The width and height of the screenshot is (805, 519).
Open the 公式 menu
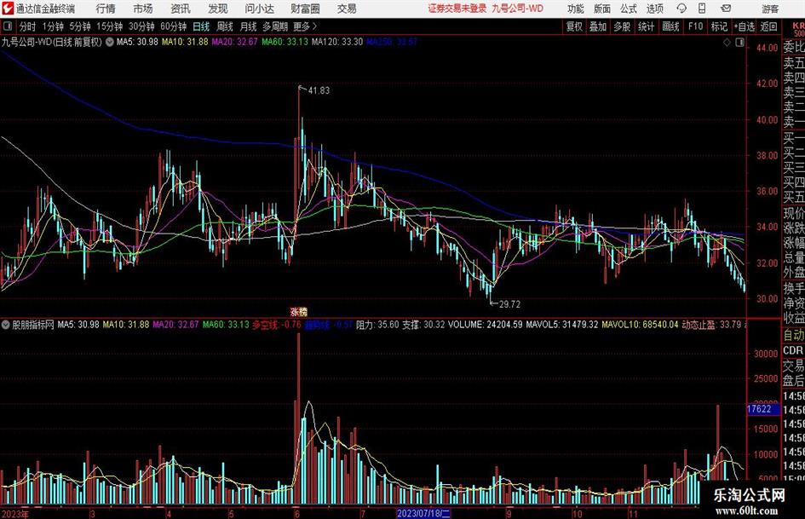pyautogui.click(x=629, y=9)
